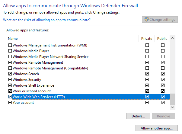Click the scroll up arrow of the list
This screenshot has height=134, width=182.
point(172,38)
